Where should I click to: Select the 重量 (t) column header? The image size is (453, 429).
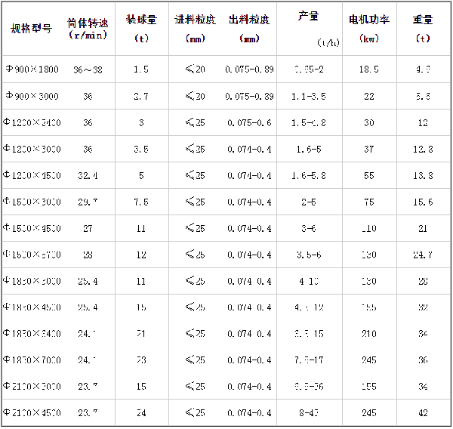pos(423,29)
